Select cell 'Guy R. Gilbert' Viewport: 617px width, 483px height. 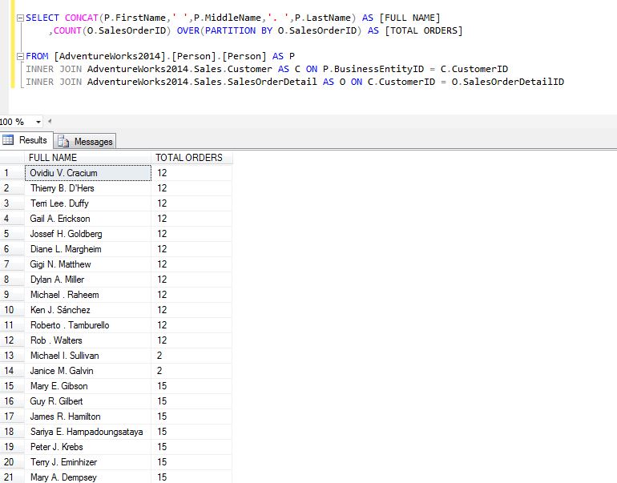tap(88, 401)
